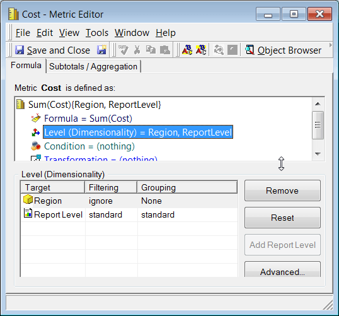Click the Validate formula checkmark icon
Image resolution: width=339 pixels, height=316 pixels.
click(x=124, y=50)
